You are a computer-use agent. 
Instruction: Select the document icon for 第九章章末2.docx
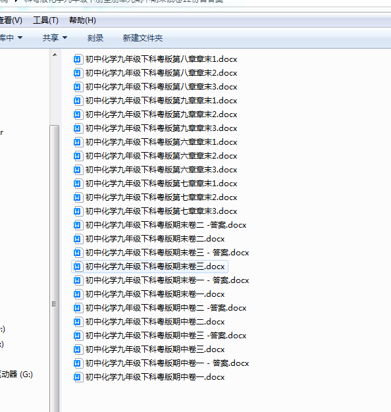(x=77, y=115)
